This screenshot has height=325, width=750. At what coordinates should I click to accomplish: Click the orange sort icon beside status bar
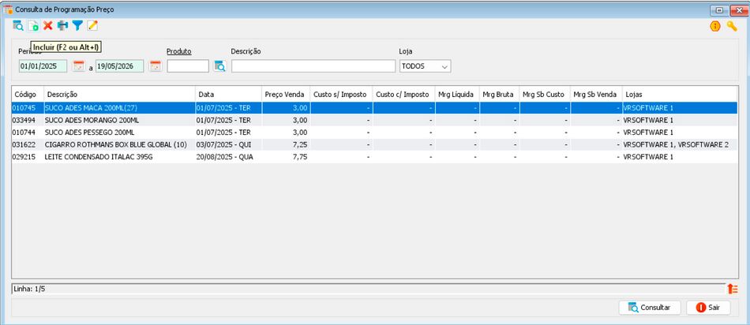click(733, 289)
